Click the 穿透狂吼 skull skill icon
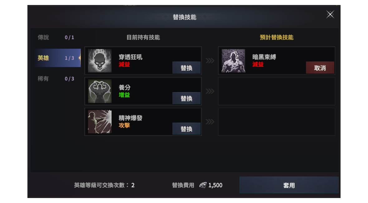This screenshot has width=368, height=203. pos(100,61)
